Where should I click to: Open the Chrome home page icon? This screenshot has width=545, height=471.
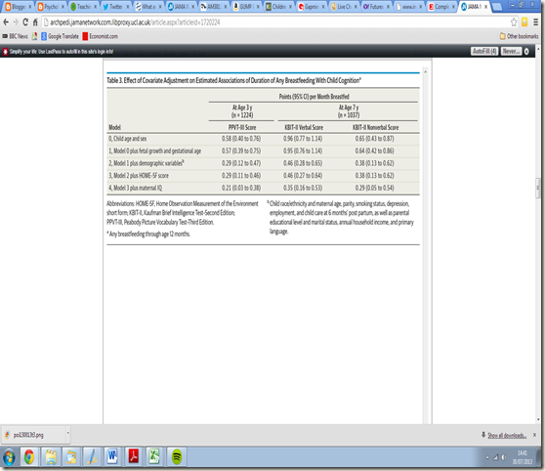(x=35, y=22)
